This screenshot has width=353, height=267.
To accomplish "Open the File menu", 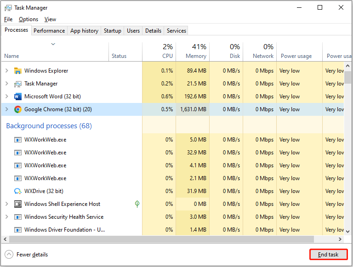I will click(8, 19).
